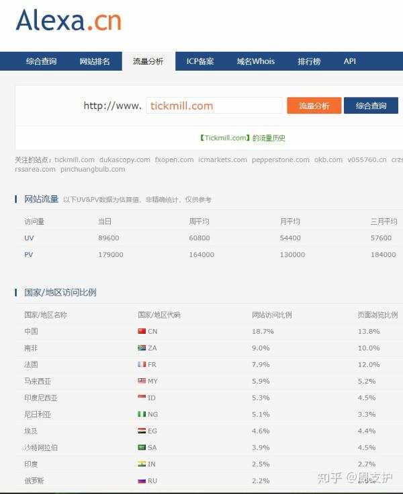Open the 排行榜 navigation tab
The height and width of the screenshot is (494, 403).
[309, 61]
